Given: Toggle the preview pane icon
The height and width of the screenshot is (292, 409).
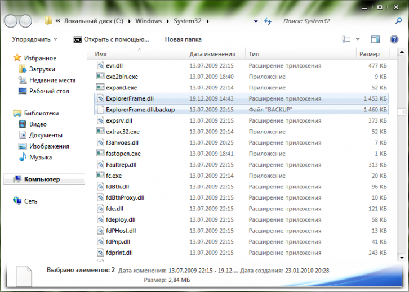Looking at the screenshot, I should 375,39.
